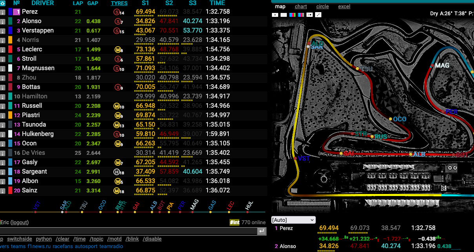
Task: Switch to the excel tab
Action: [344, 6]
